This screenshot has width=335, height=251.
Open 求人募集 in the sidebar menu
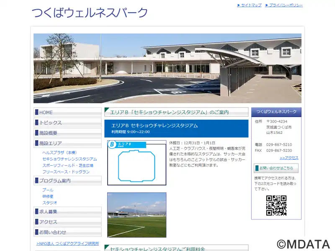[67, 212]
